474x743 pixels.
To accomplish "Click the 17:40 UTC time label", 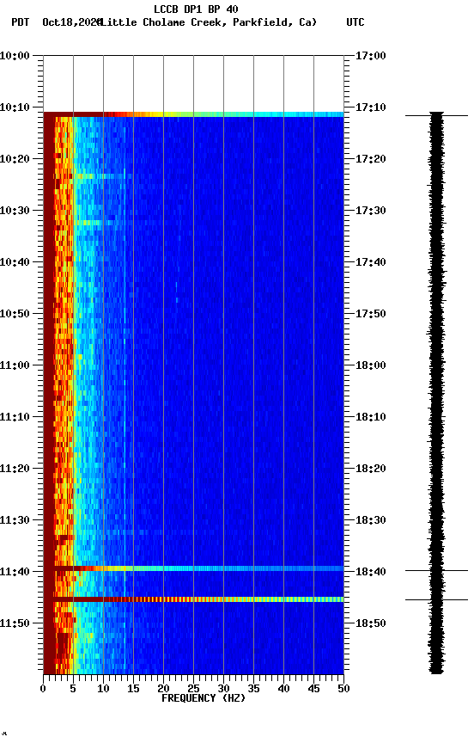I will pyautogui.click(x=370, y=262).
